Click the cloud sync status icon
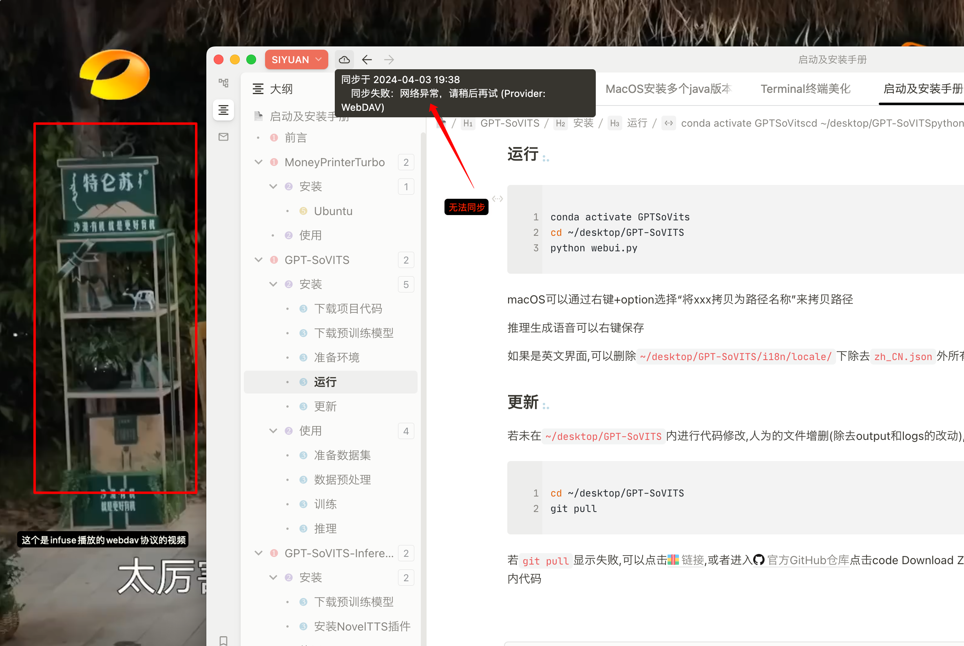 [344, 59]
